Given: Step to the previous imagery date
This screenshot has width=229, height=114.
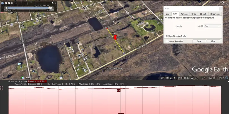Looking at the screenshot, I should click(6, 8).
